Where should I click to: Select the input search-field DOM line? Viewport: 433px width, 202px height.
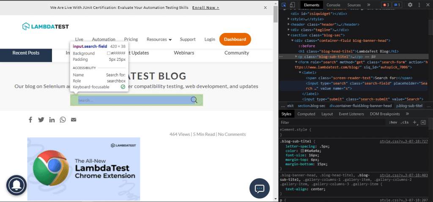tap(367, 86)
